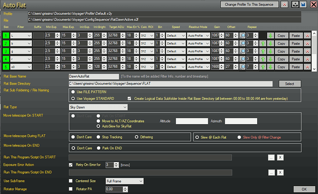Delete slot 4 with red X
This screenshot has width=318, height=194.
[307, 59]
